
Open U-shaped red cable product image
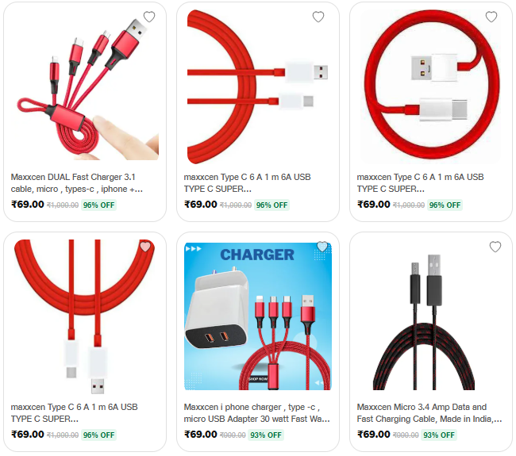[85, 316]
